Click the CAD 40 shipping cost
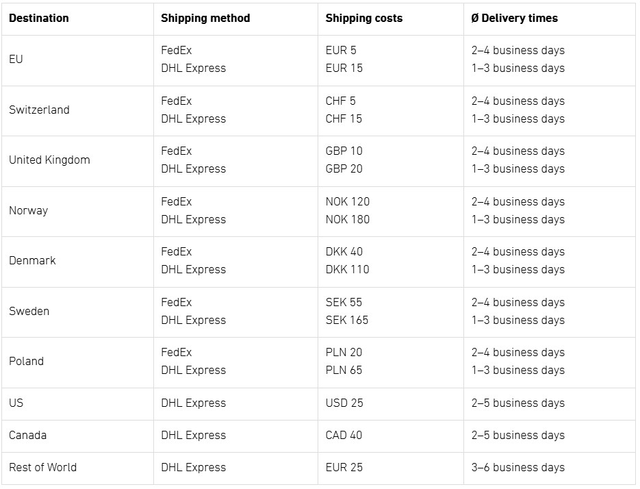 (344, 435)
